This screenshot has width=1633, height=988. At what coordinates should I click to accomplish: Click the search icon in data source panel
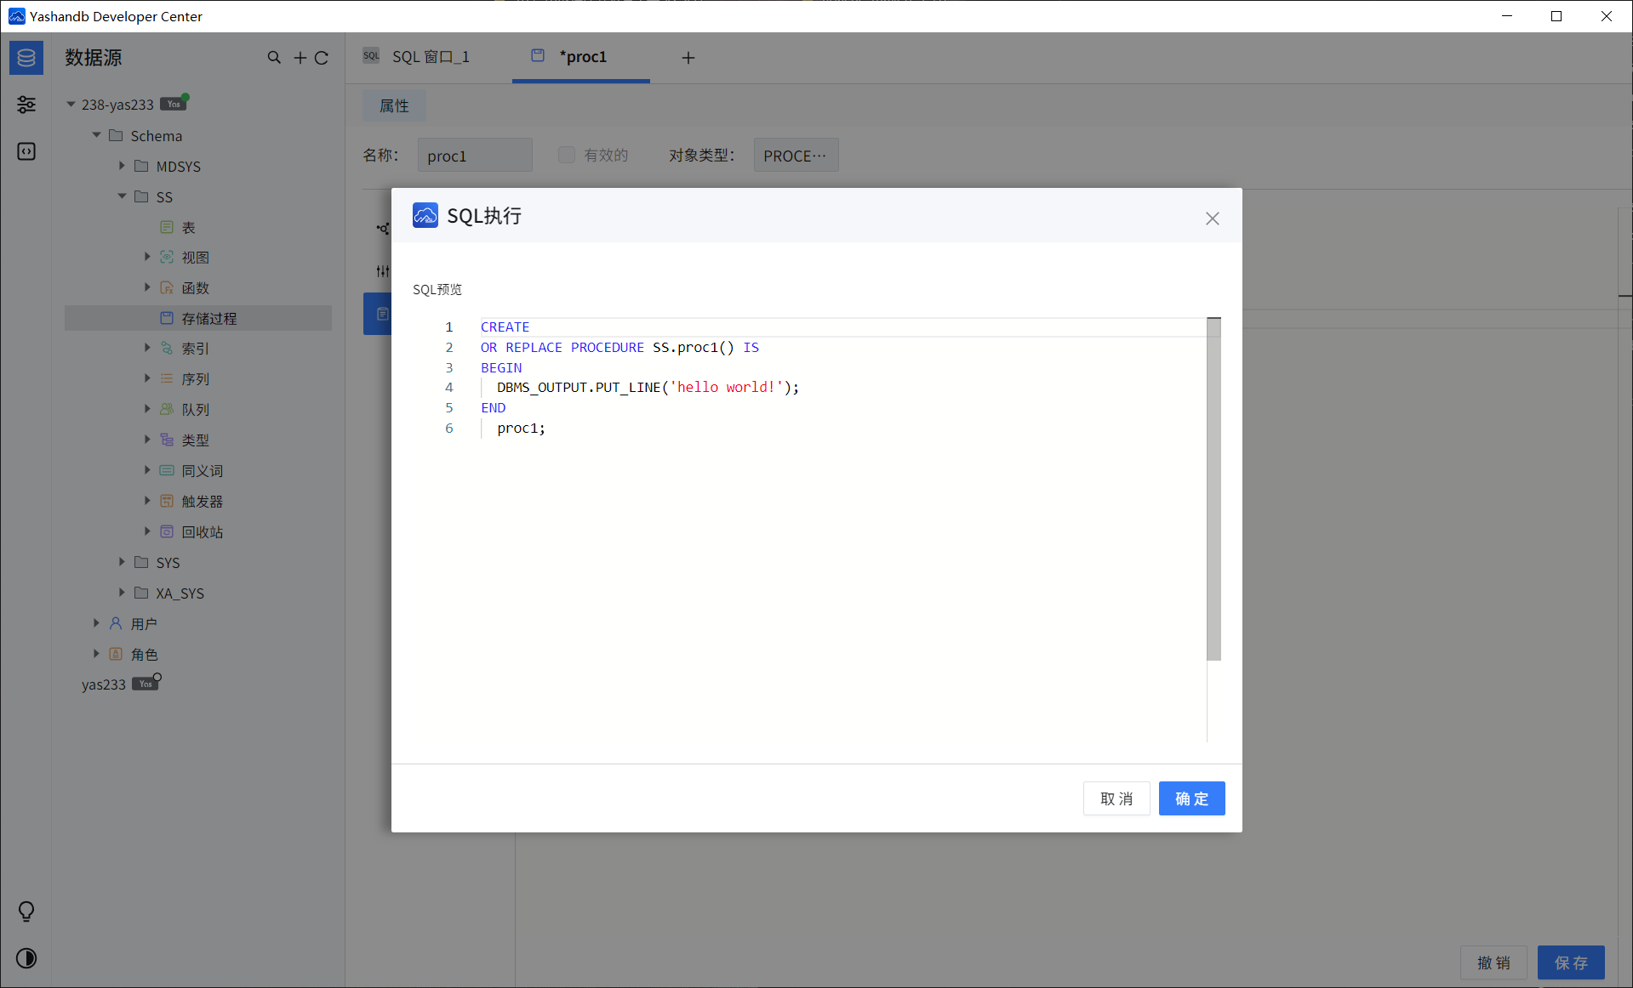tap(274, 58)
